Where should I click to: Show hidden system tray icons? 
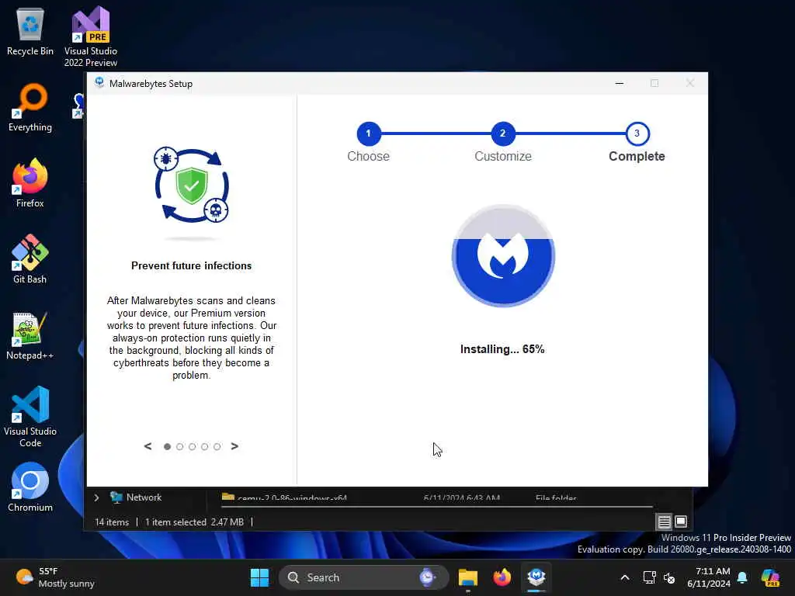click(625, 577)
